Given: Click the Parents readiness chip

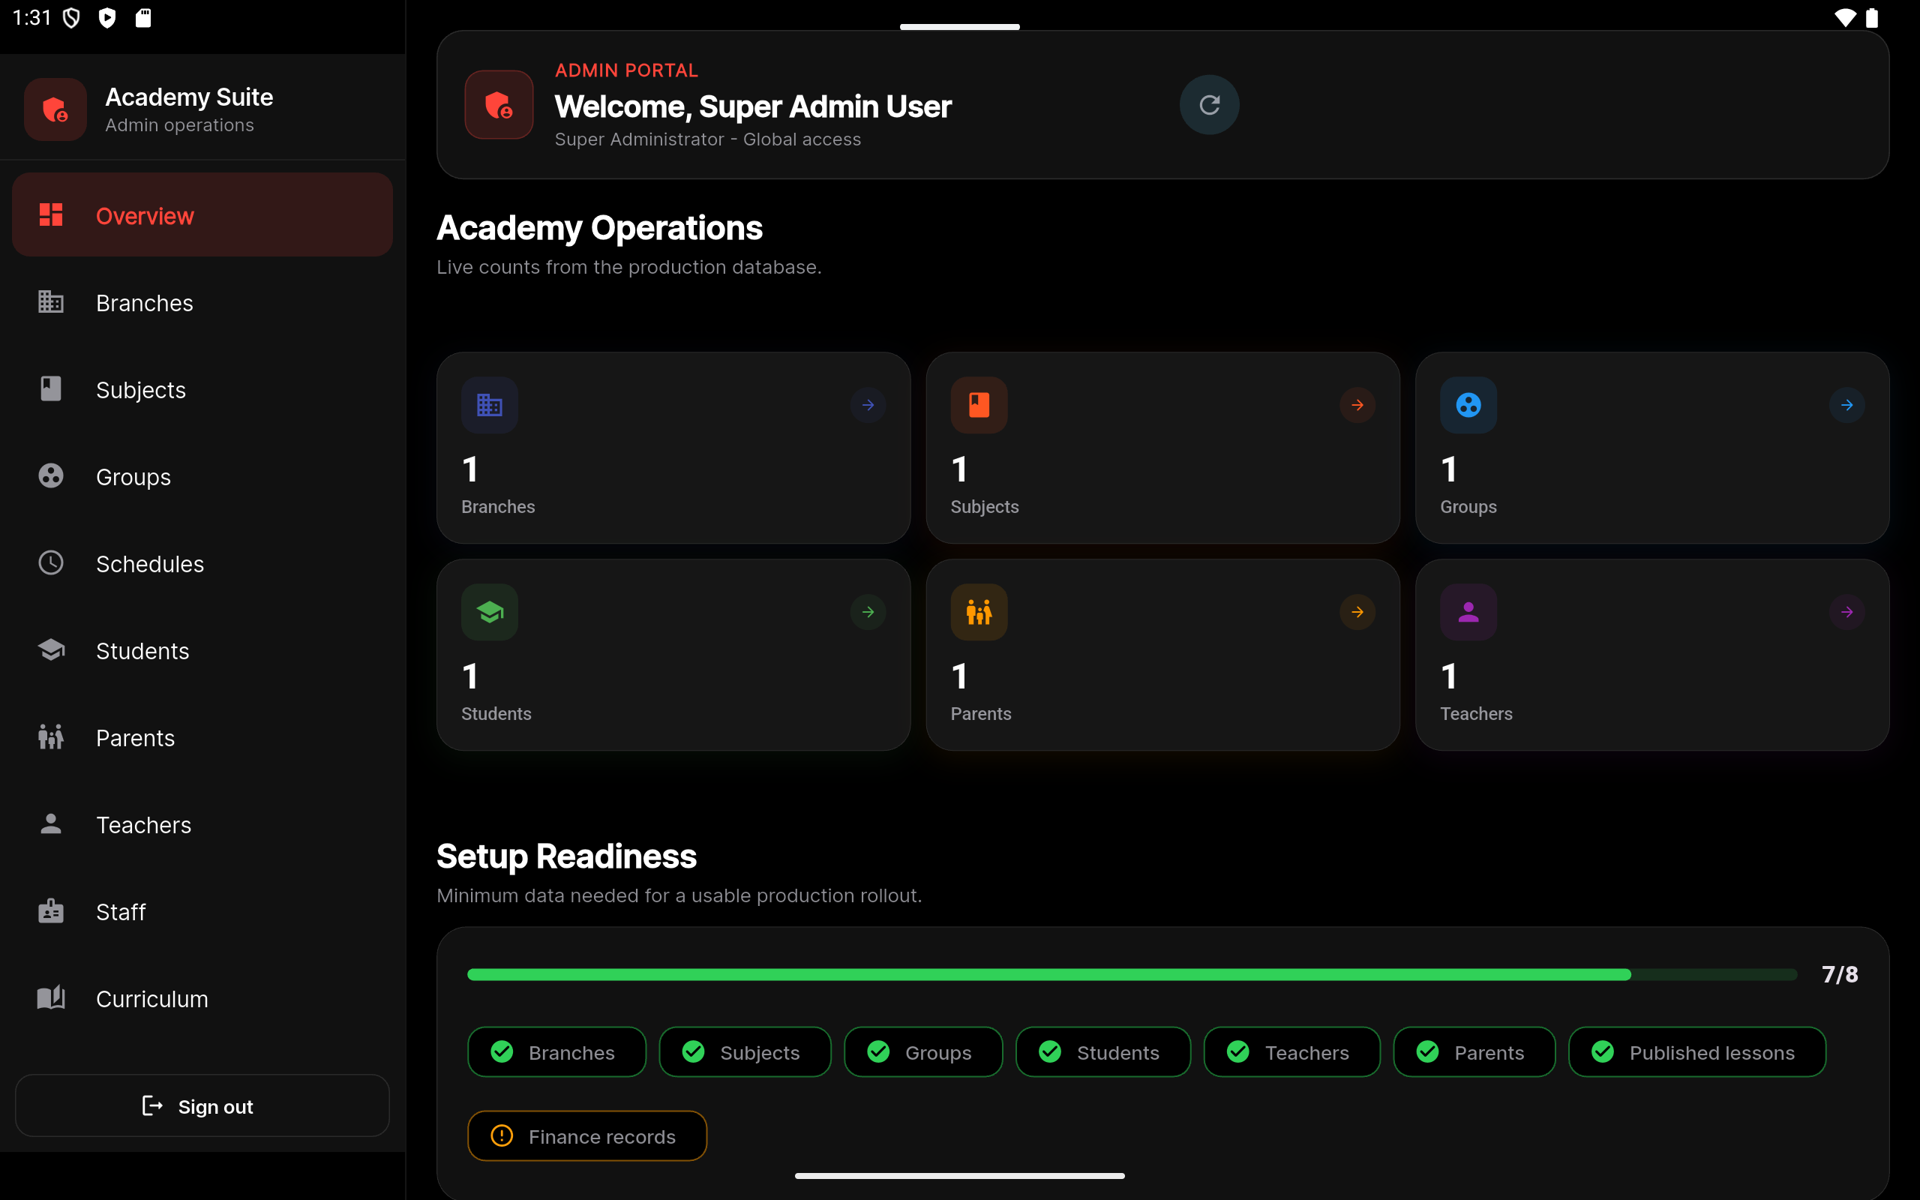Looking at the screenshot, I should click(x=1474, y=1051).
